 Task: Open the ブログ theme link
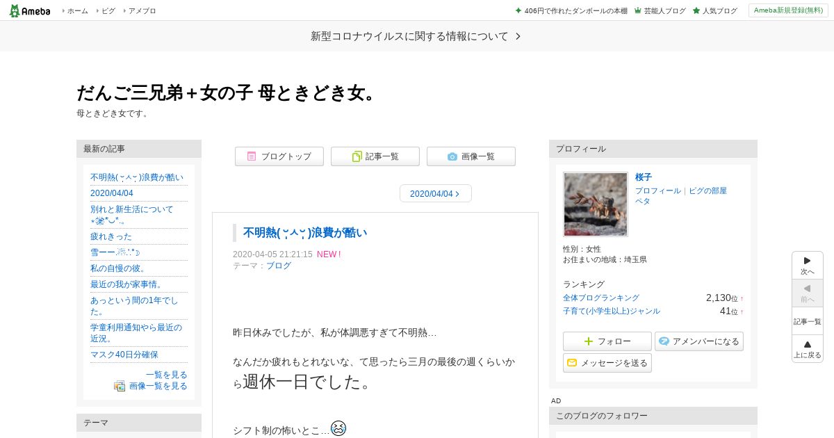pos(279,266)
